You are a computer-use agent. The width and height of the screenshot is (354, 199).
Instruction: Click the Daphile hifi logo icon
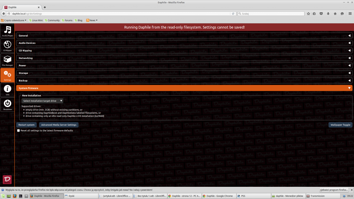coord(7,180)
